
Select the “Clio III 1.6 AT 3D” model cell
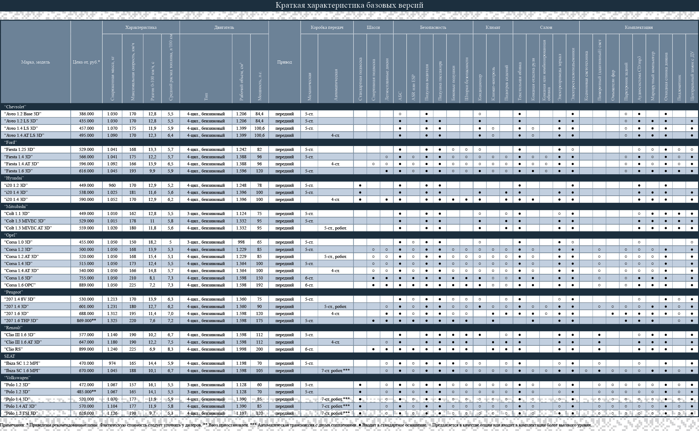click(36, 342)
